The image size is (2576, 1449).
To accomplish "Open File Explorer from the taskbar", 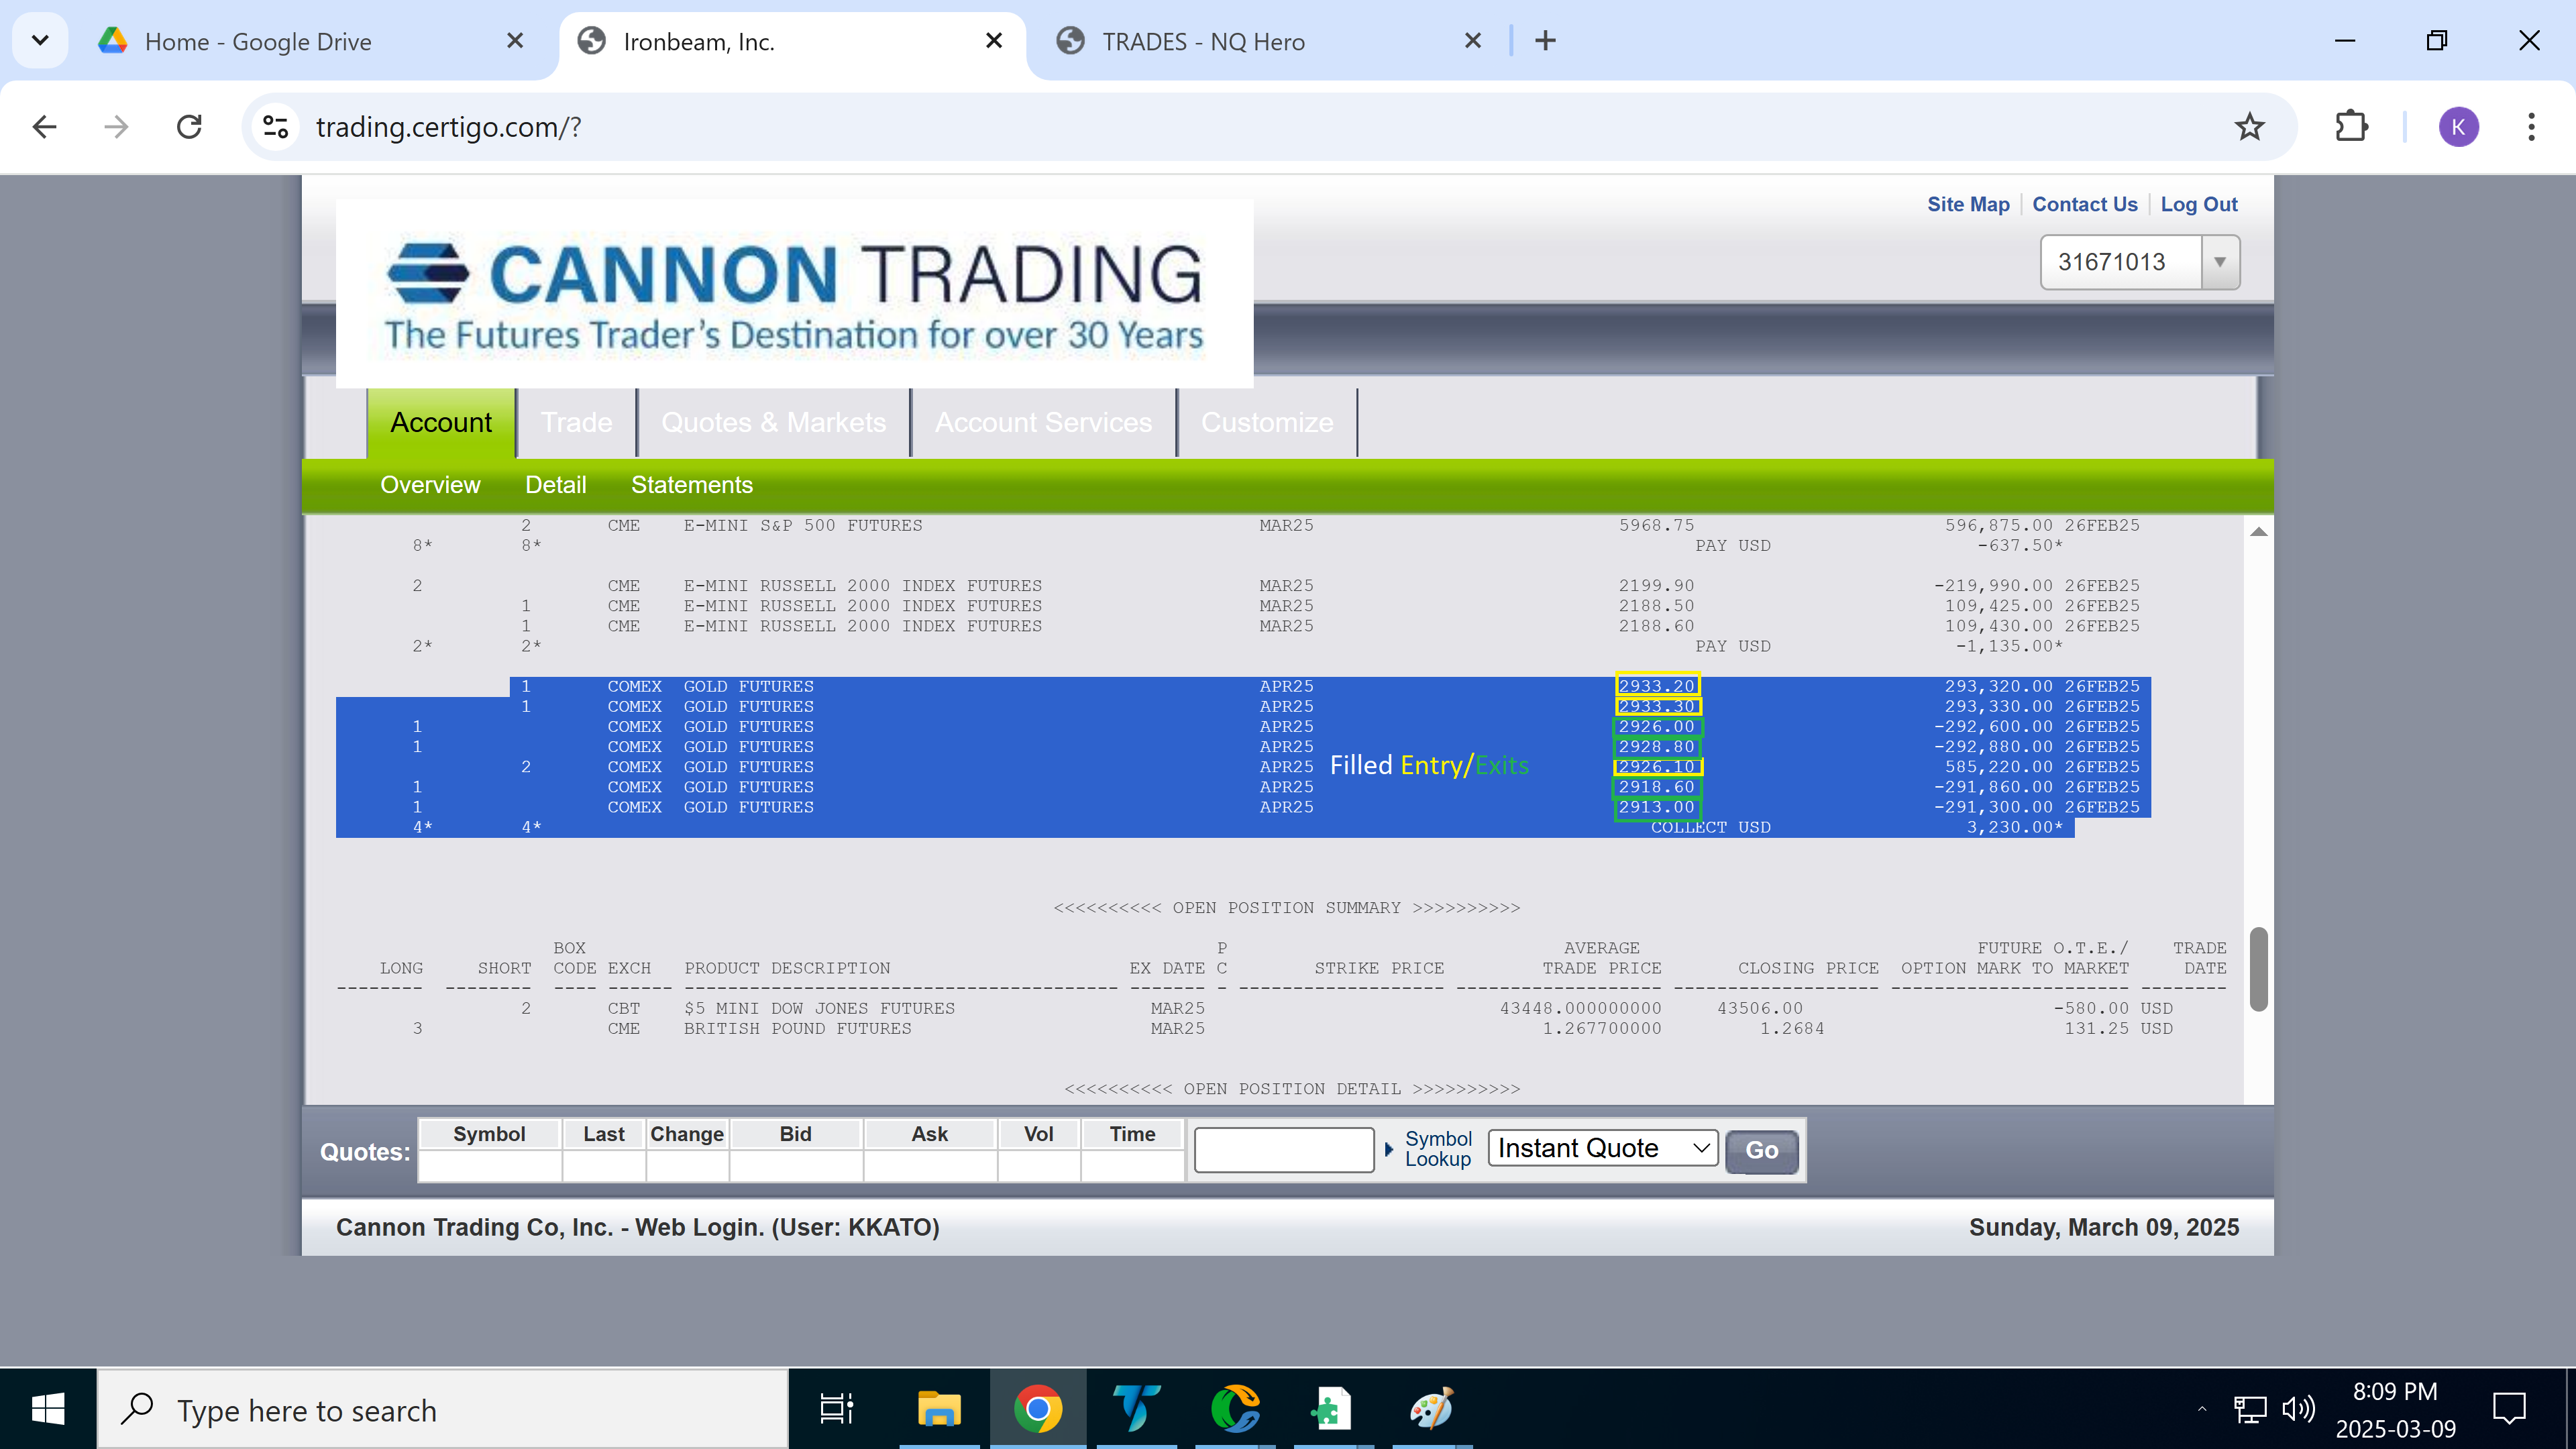I will point(938,1409).
